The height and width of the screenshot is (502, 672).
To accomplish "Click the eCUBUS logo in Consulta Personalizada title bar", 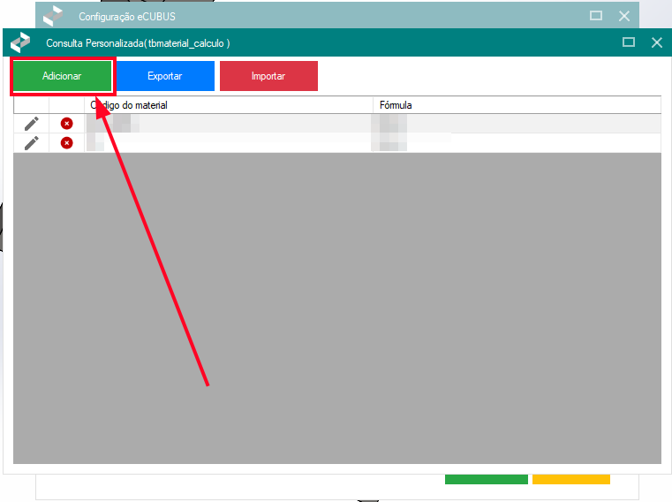I will click(20, 42).
